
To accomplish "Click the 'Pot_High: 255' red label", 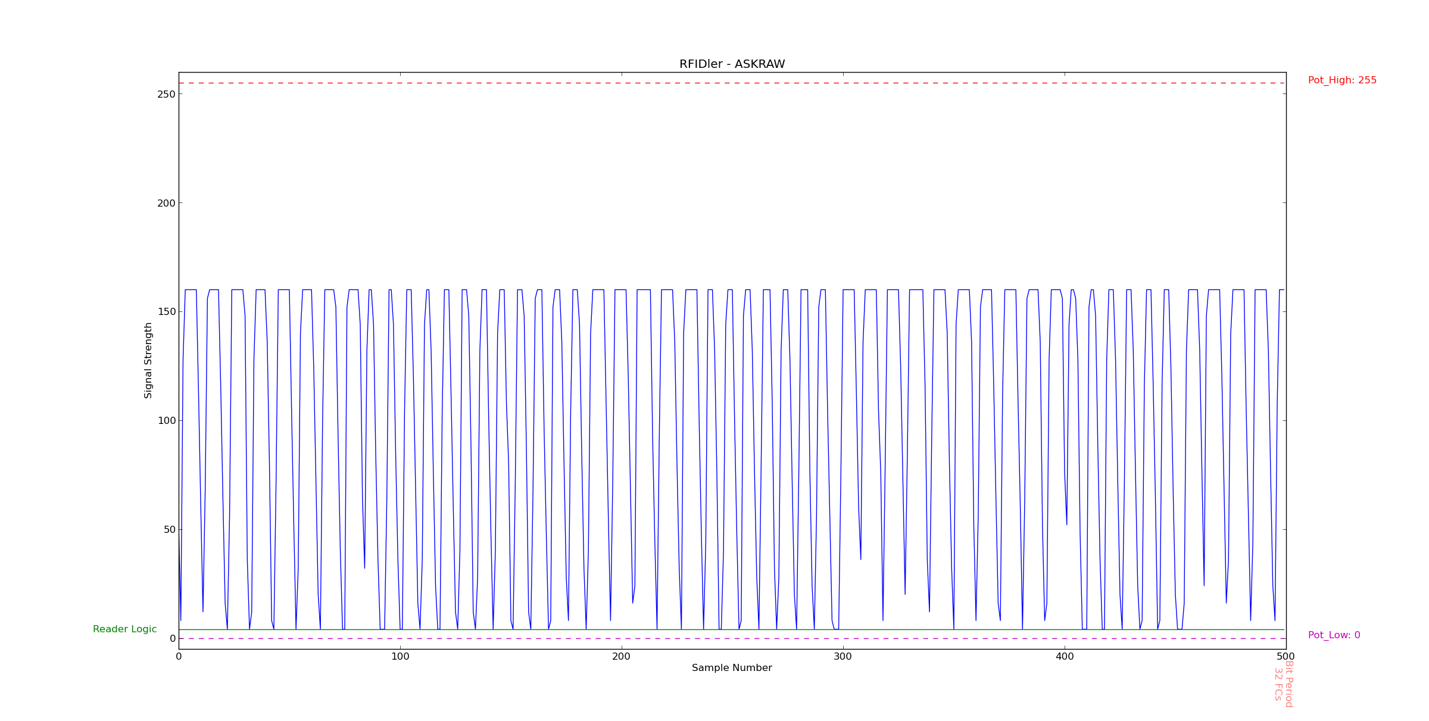I will click(1342, 80).
